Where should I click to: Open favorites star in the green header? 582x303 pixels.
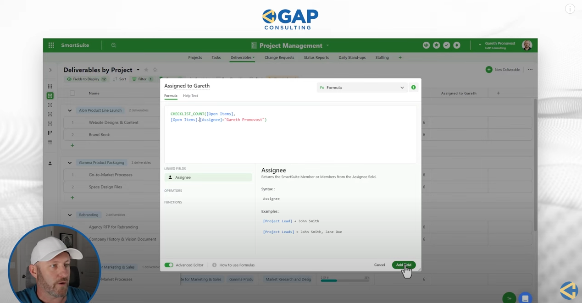click(x=436, y=45)
